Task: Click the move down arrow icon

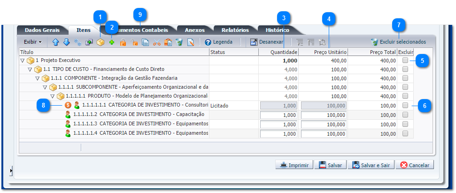Action: pos(66,42)
